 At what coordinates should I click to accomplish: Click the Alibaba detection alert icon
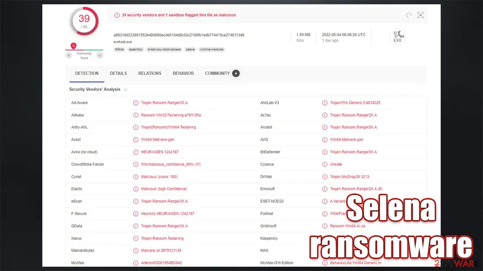click(136, 115)
